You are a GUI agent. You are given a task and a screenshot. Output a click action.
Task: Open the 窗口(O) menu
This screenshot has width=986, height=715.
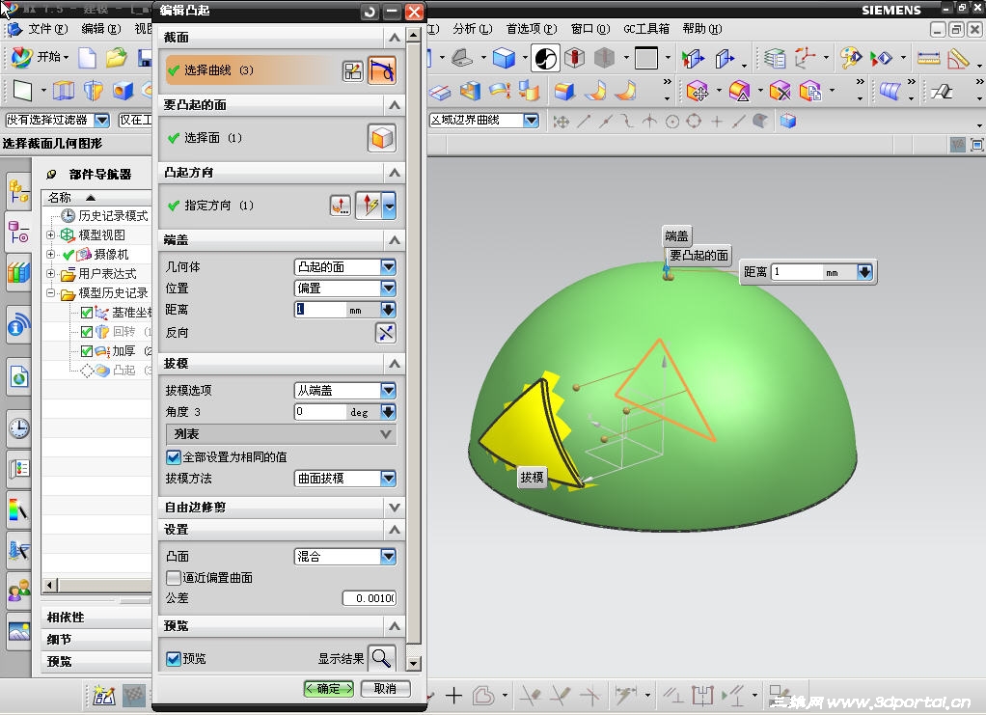pos(589,29)
